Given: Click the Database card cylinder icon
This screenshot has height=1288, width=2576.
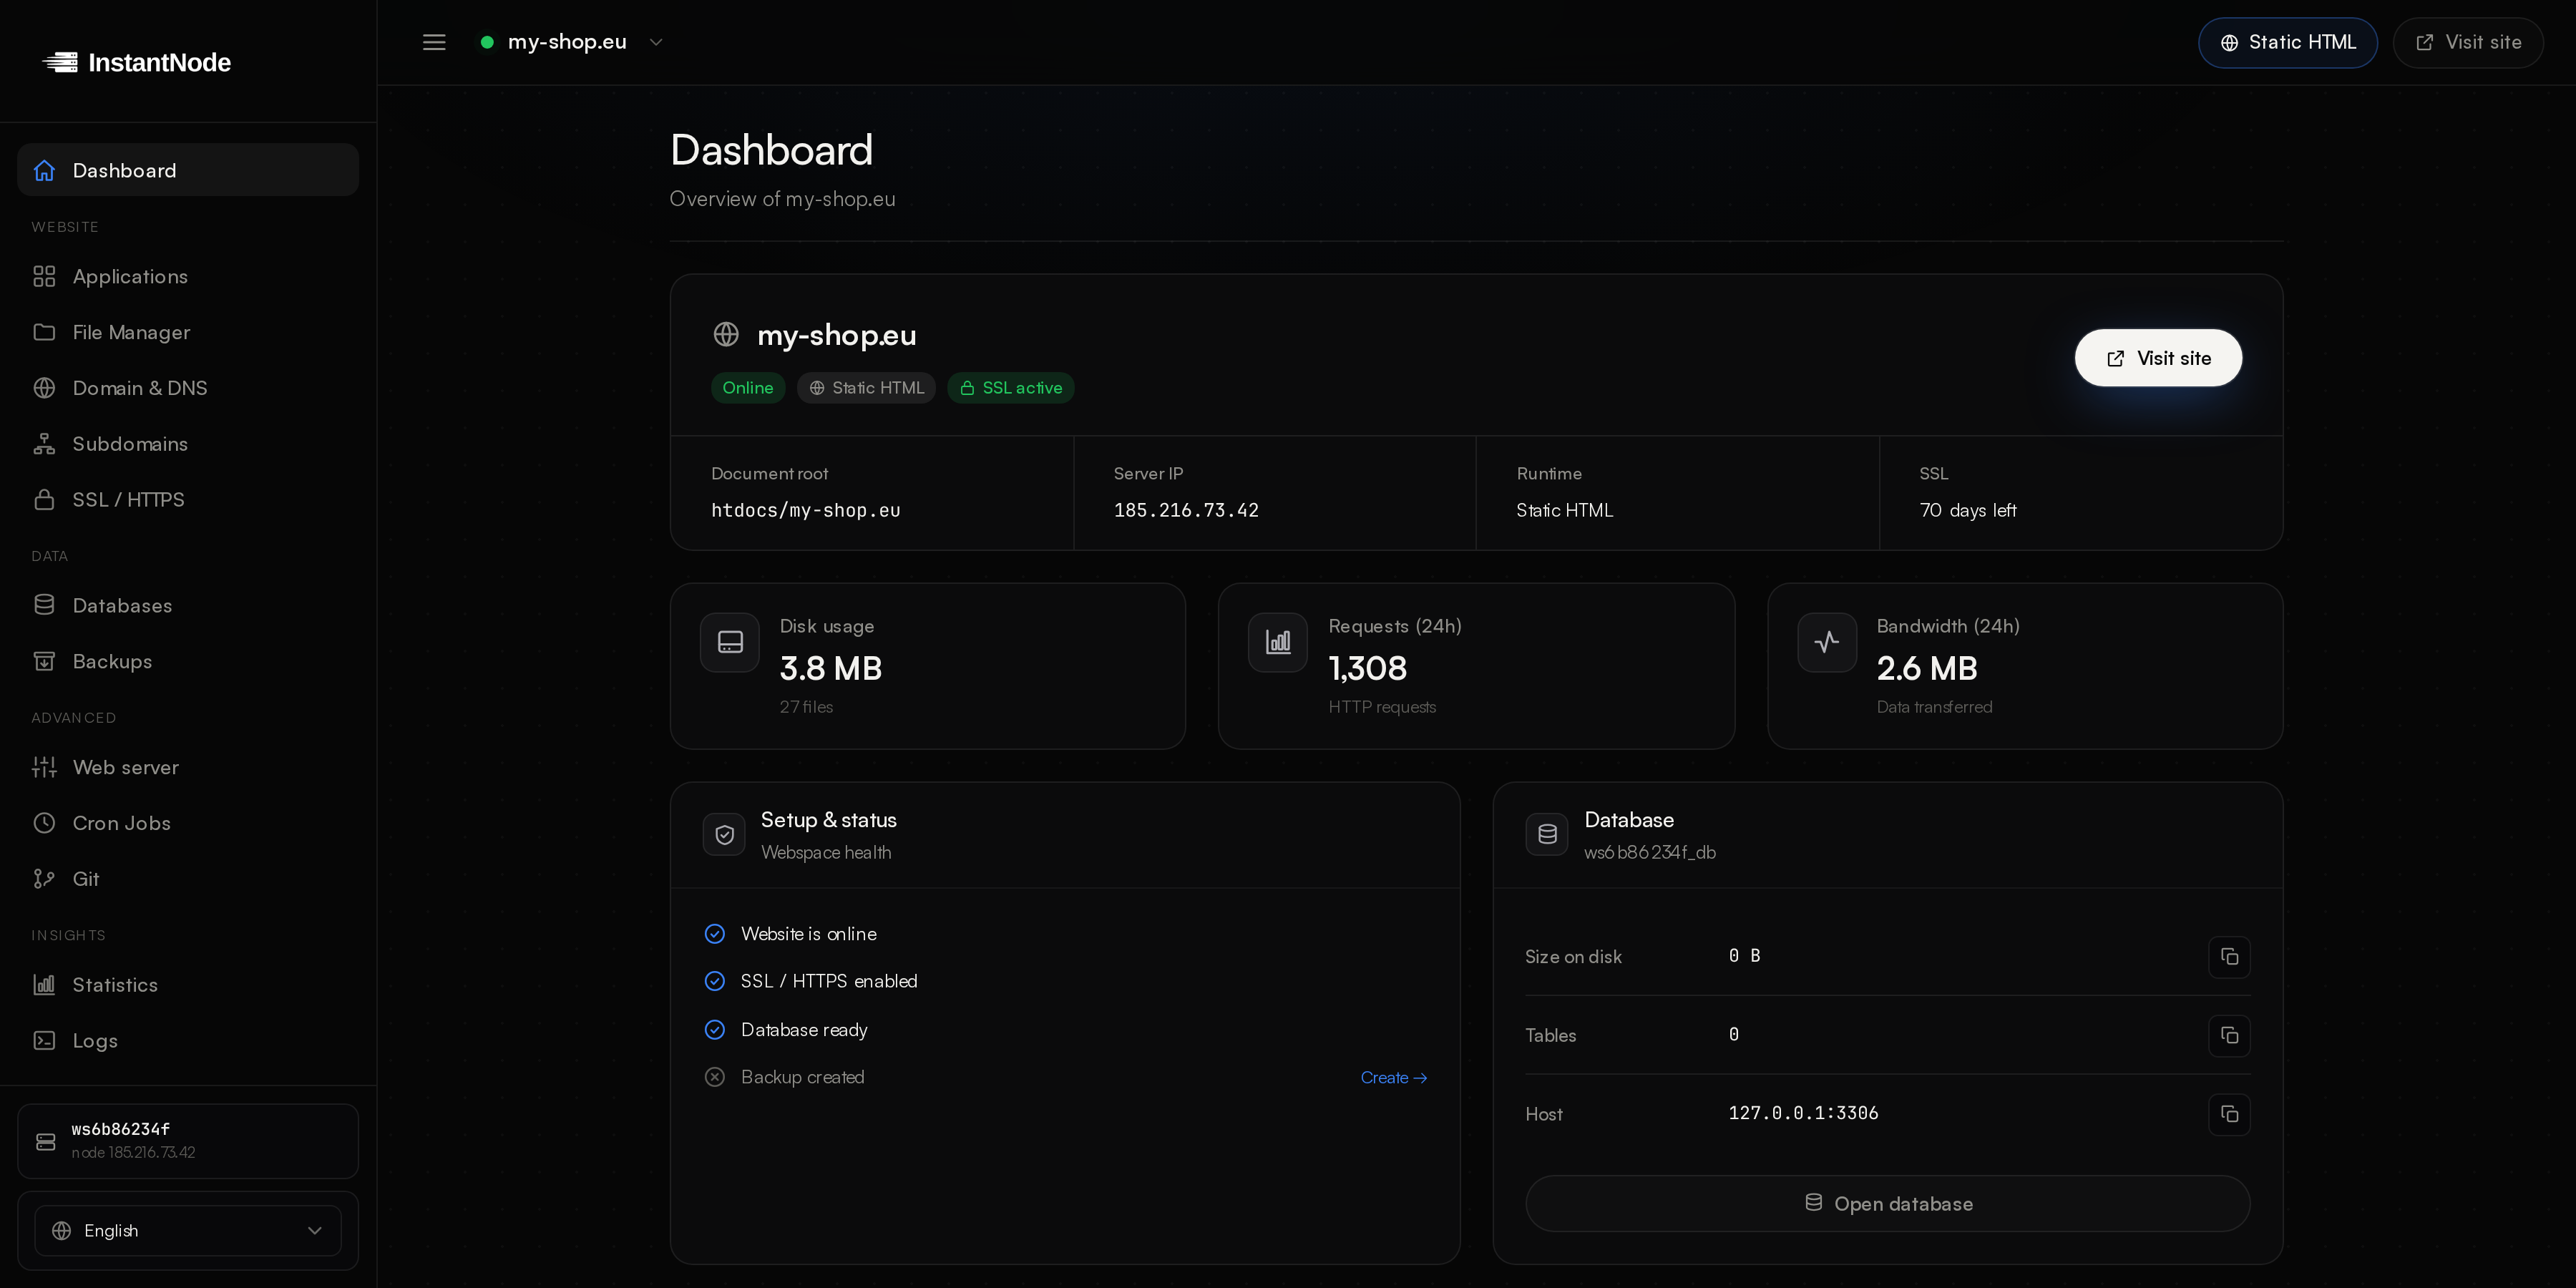Looking at the screenshot, I should click(x=1547, y=834).
